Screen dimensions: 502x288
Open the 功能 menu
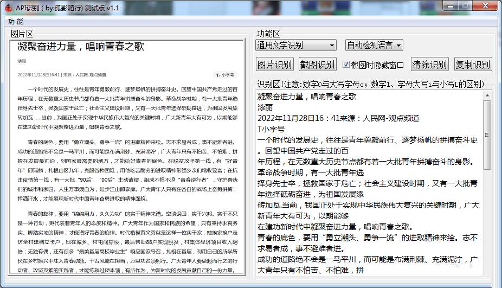(x=16, y=22)
